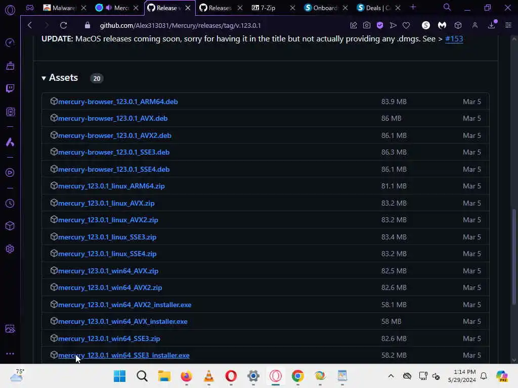This screenshot has width=518, height=388.
Task: Download mercury_123.0.1_linux_SSE3.zip
Action: point(107,237)
